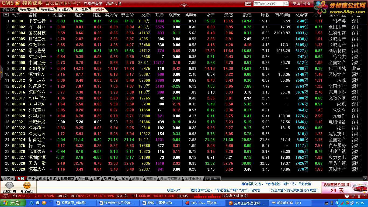Open 分类 bottom tab menu
The height and width of the screenshot is (207, 368).
[8, 178]
